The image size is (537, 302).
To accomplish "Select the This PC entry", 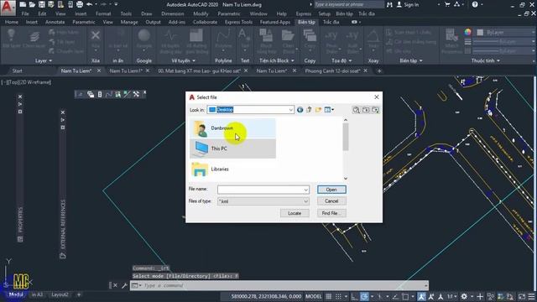I will [232, 148].
